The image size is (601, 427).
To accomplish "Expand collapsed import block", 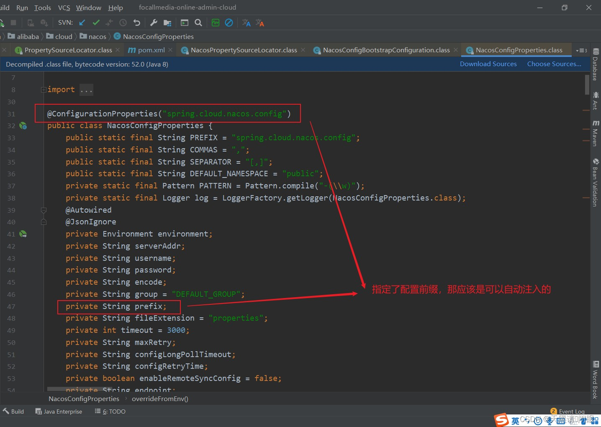I will pos(44,90).
